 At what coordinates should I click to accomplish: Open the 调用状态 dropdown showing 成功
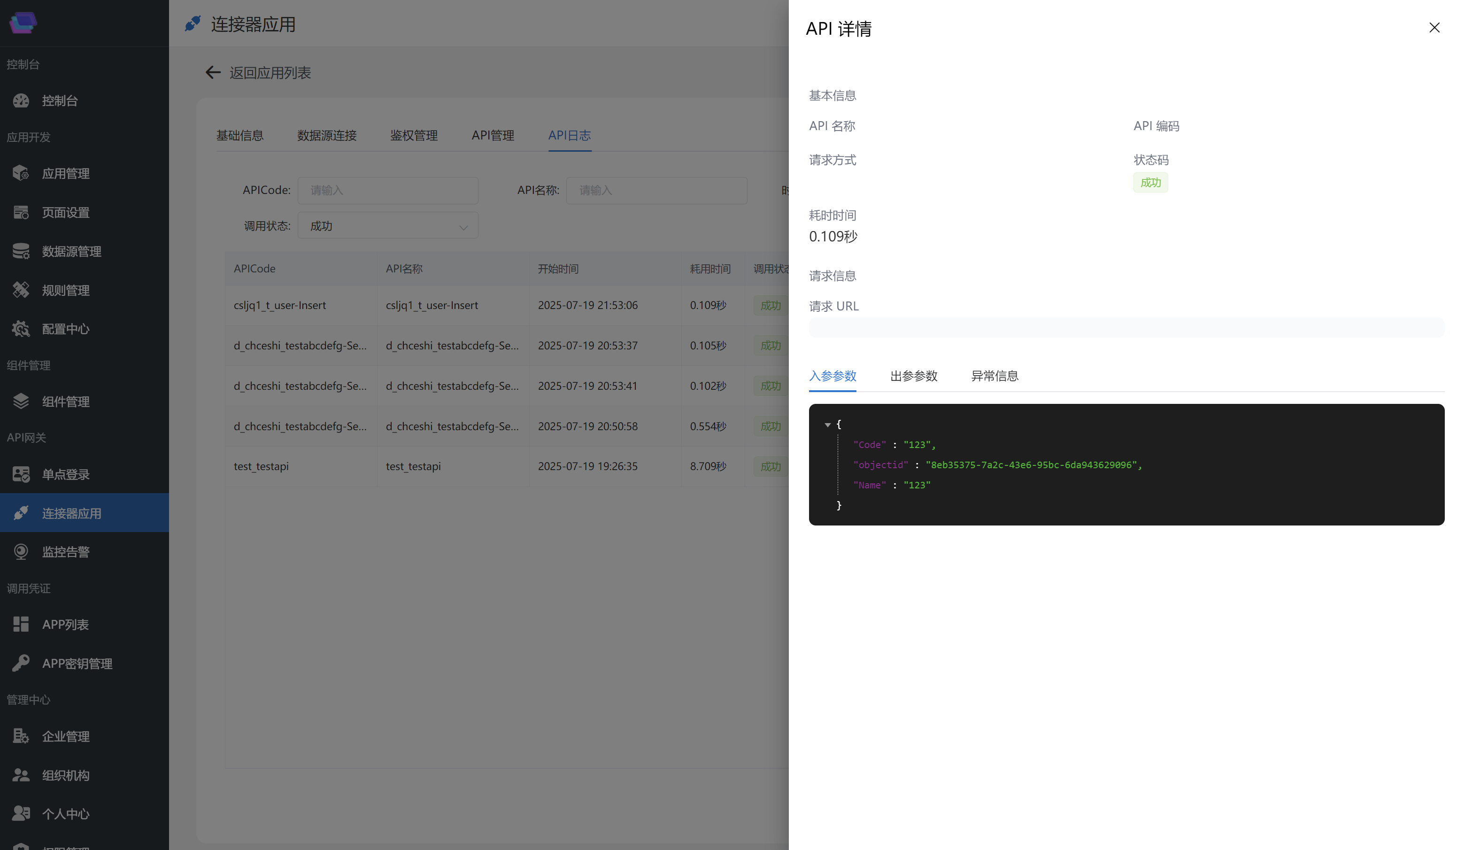(388, 225)
